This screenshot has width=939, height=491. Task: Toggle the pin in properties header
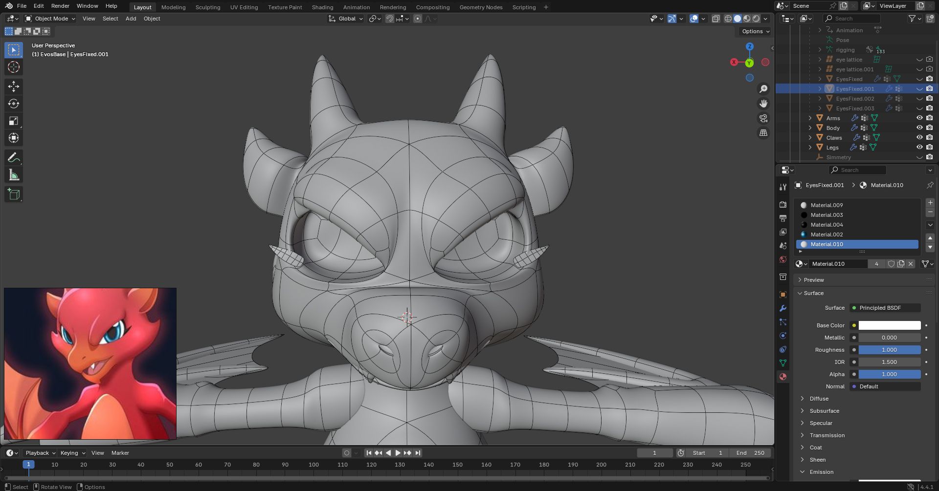(x=930, y=185)
